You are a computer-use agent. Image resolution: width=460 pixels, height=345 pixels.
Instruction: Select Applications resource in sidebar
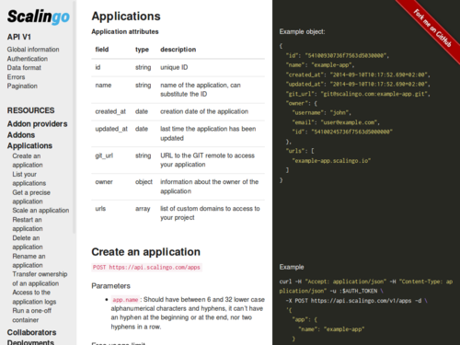[x=29, y=145]
